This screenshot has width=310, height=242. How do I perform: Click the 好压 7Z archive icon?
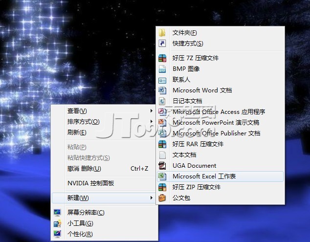162,58
